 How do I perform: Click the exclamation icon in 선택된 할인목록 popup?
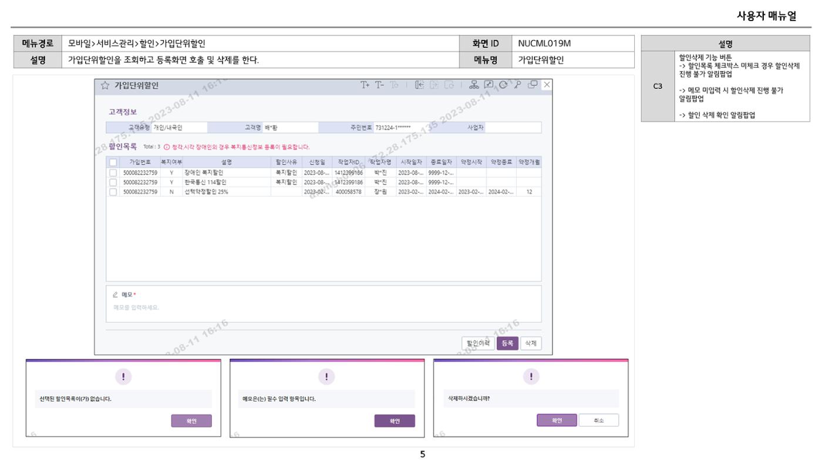click(x=123, y=377)
